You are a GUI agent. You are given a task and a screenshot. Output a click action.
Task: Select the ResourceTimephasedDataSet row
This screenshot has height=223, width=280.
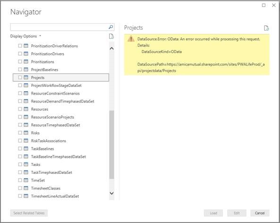point(61,125)
